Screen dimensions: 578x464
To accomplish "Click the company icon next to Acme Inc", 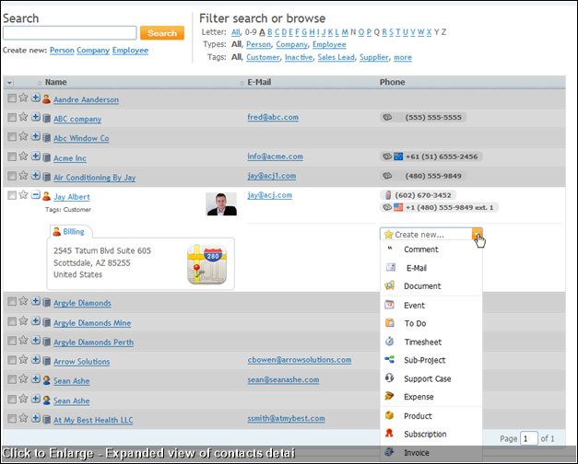I will [x=46, y=157].
